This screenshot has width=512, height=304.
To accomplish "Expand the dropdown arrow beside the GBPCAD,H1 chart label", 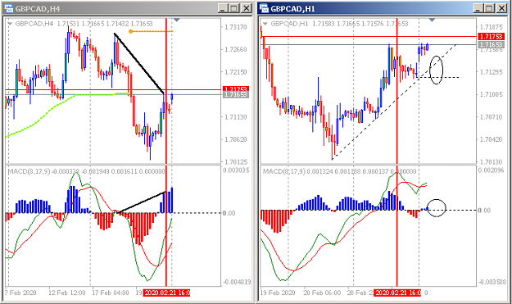I will point(265,24).
